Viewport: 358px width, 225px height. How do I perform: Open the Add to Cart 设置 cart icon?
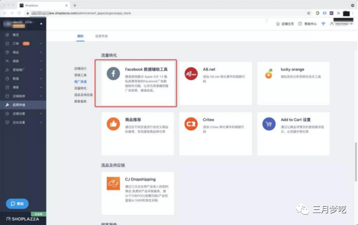tap(269, 124)
